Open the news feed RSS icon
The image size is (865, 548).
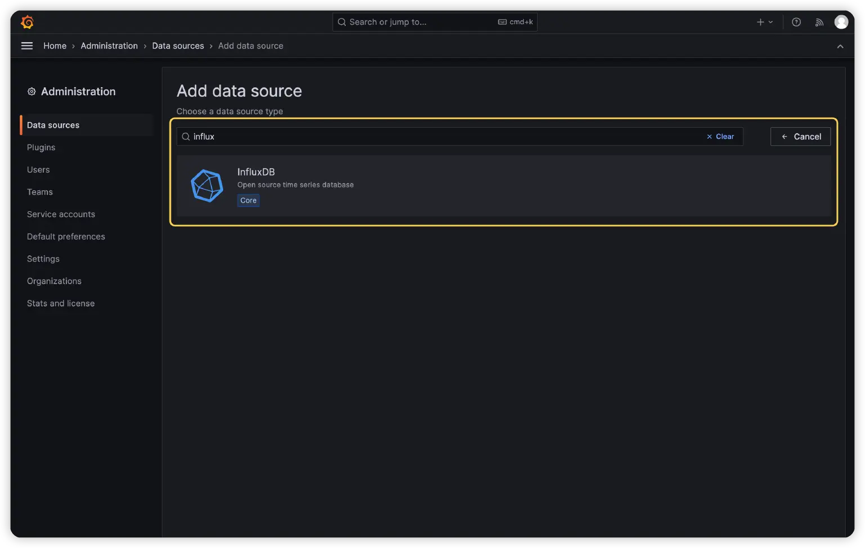coord(819,22)
